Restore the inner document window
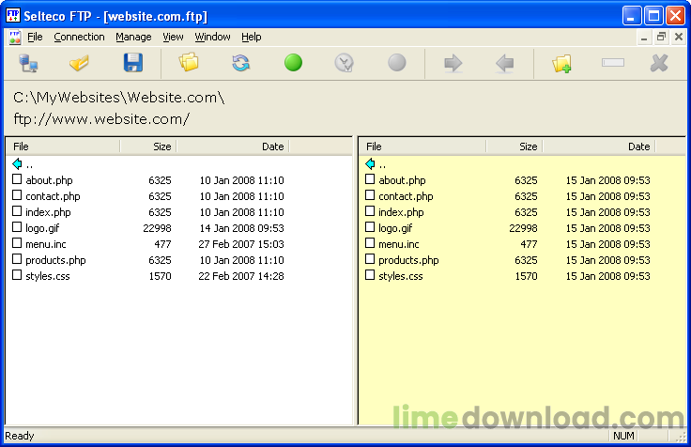 [x=661, y=37]
